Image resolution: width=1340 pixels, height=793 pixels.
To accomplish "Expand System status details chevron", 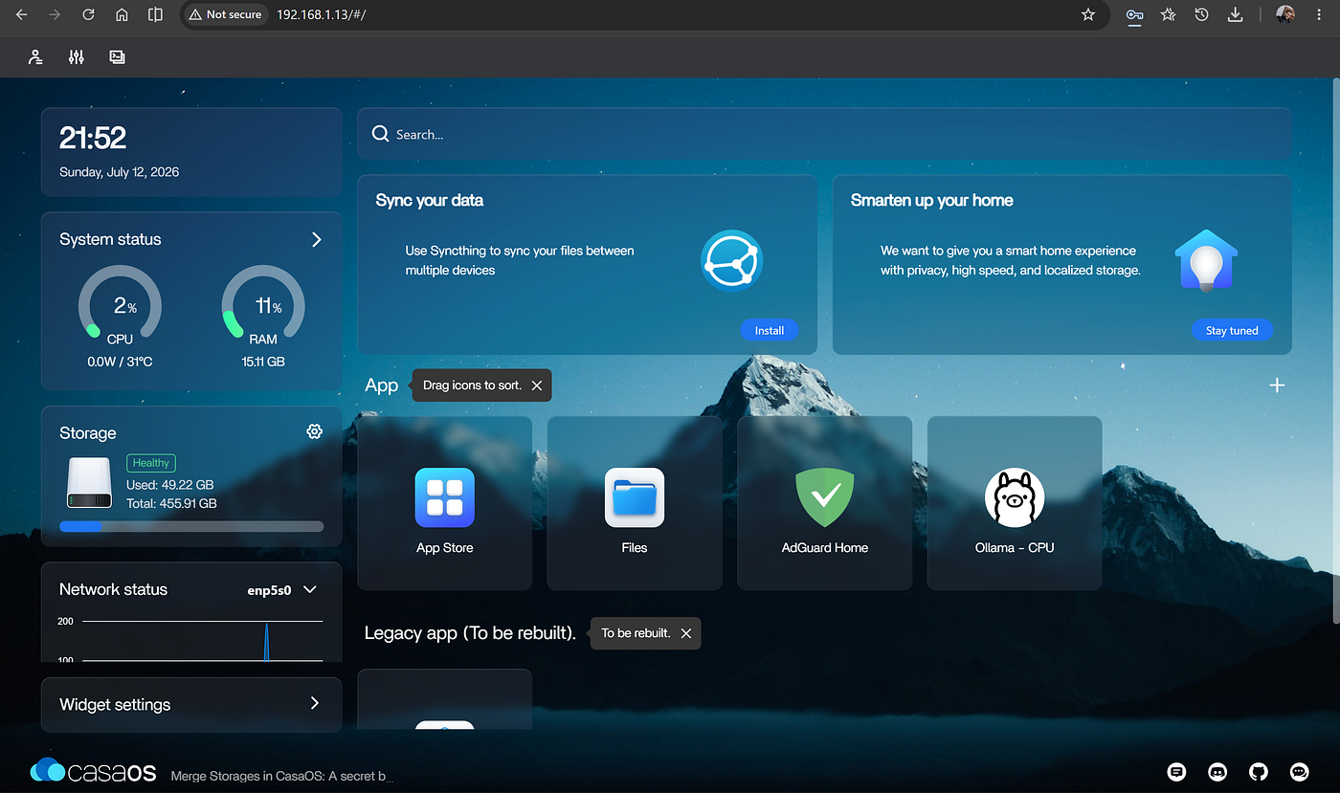I will coord(317,239).
